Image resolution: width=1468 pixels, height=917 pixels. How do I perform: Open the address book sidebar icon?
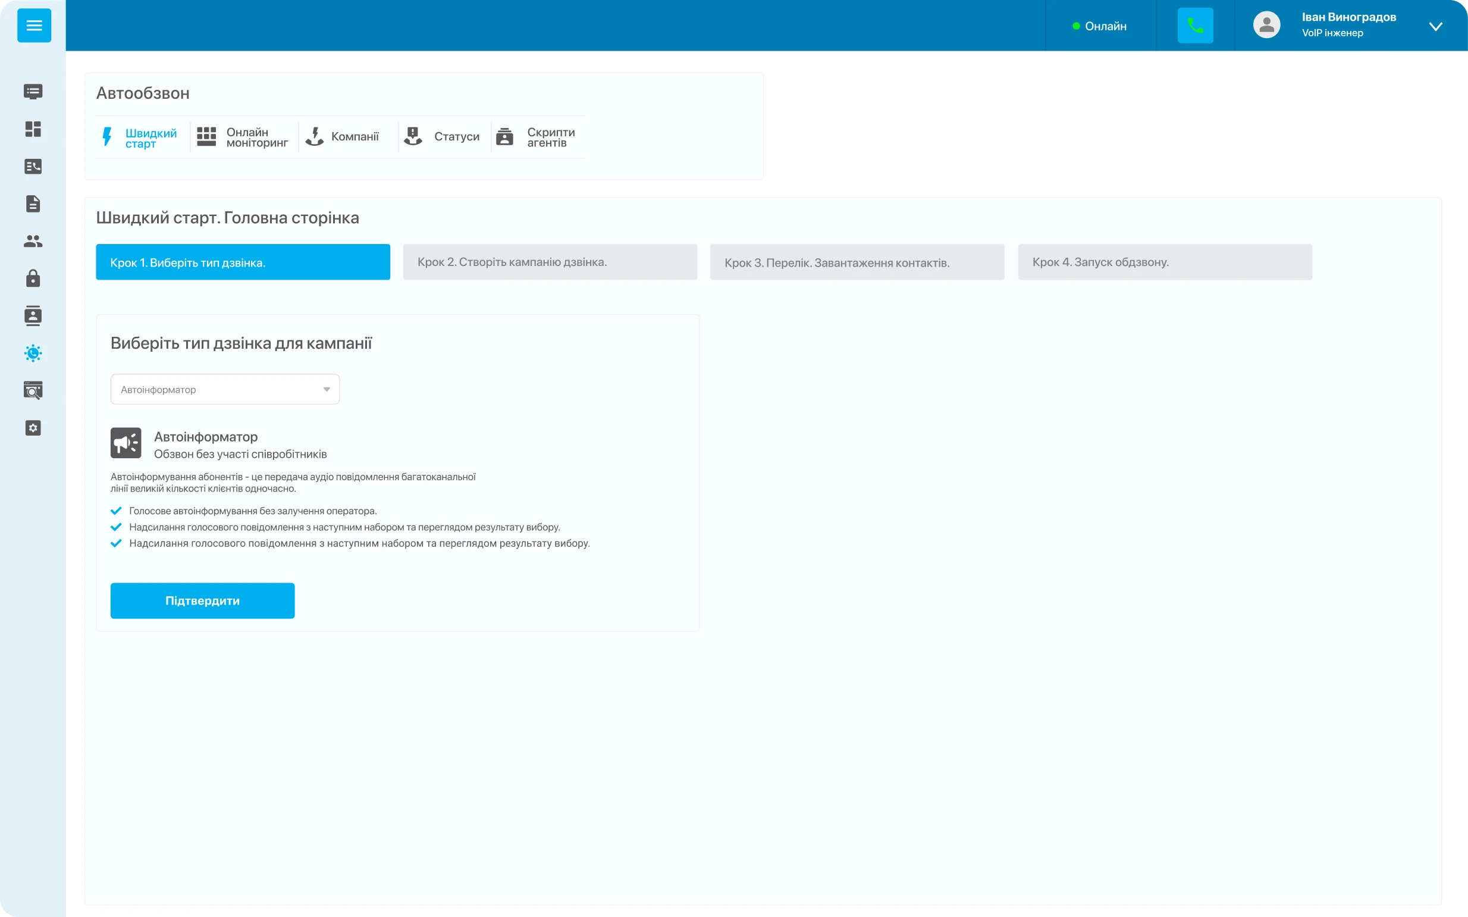tap(33, 316)
